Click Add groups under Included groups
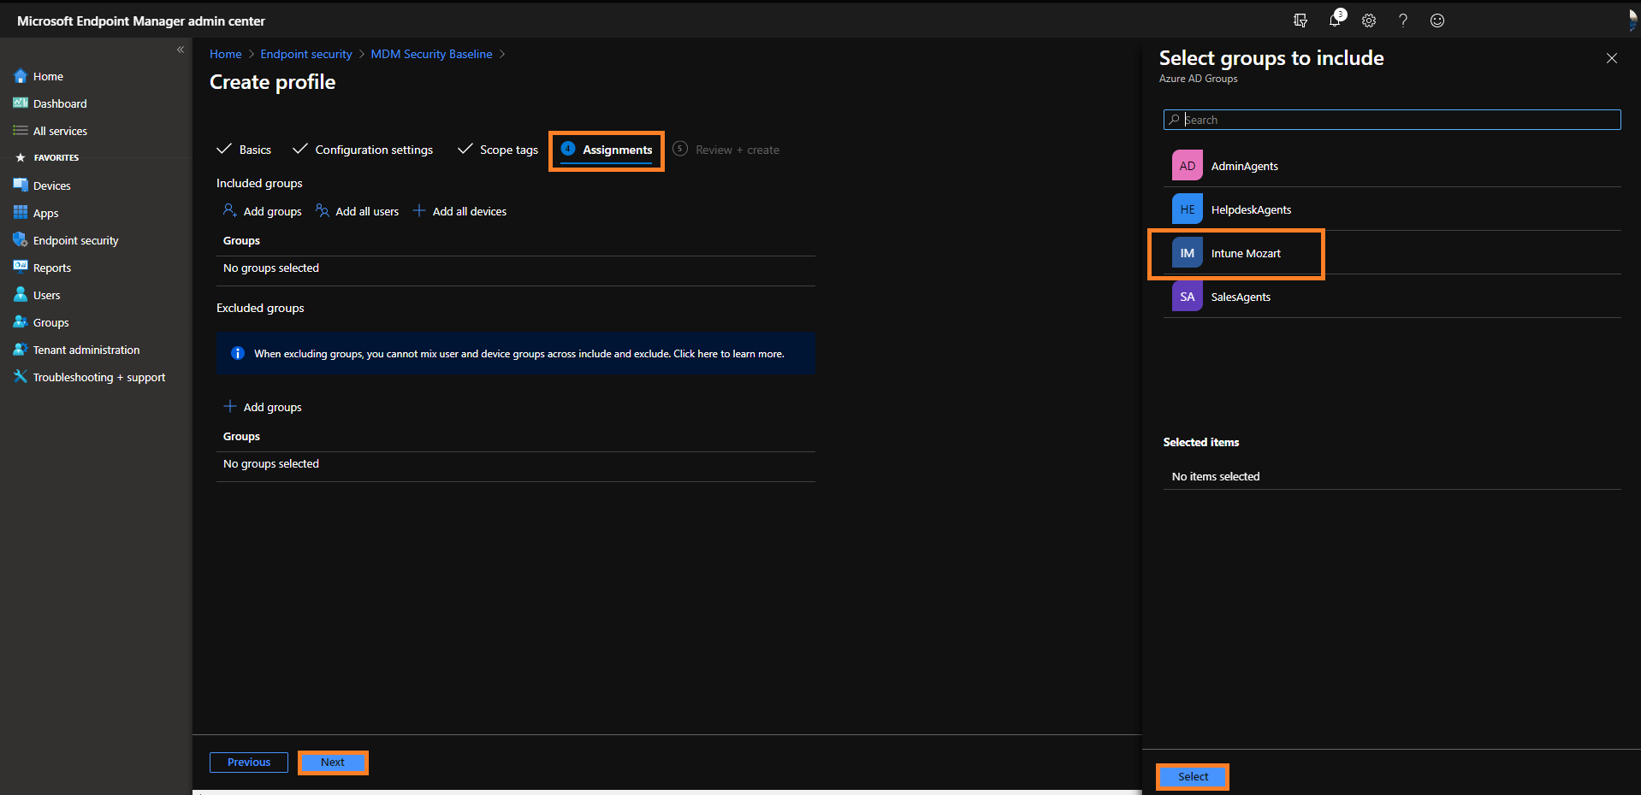This screenshot has width=1641, height=795. pos(263,211)
